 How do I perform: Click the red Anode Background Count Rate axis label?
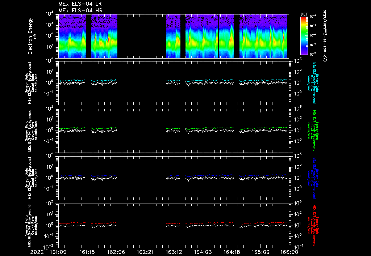click(x=313, y=226)
